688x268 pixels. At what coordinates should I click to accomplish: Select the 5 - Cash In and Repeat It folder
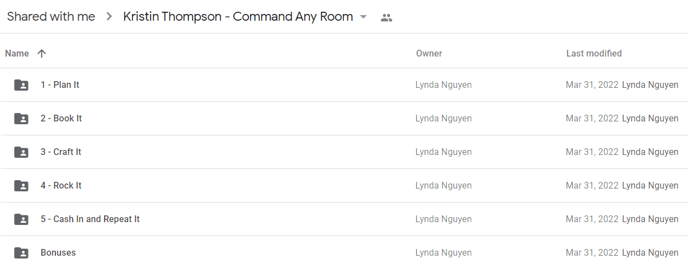(x=344, y=219)
